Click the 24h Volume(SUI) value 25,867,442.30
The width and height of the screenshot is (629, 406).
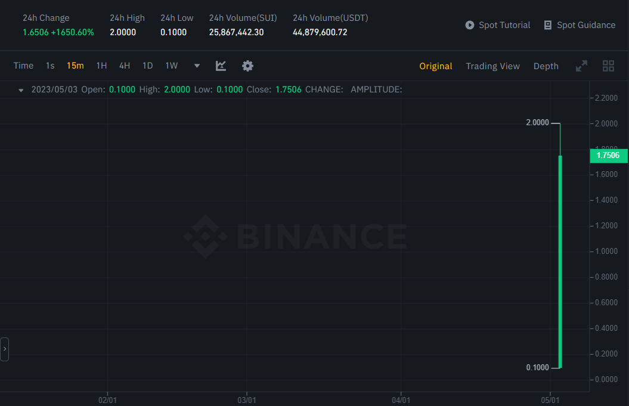point(236,32)
